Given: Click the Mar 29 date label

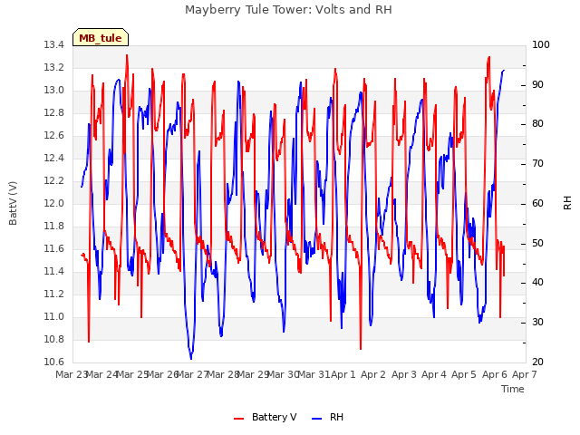Looking at the screenshot, I should click(254, 374).
